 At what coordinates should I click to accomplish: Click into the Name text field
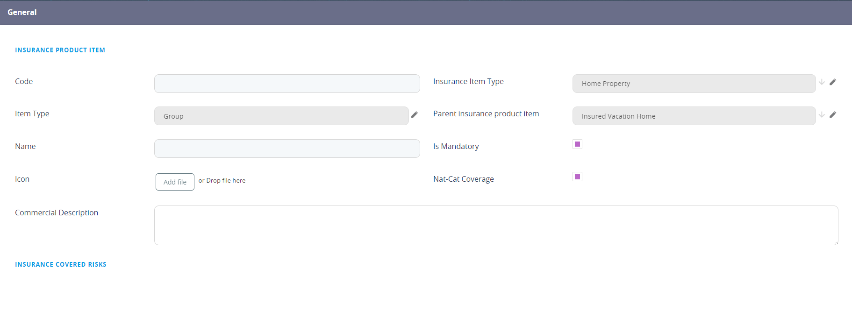click(286, 149)
